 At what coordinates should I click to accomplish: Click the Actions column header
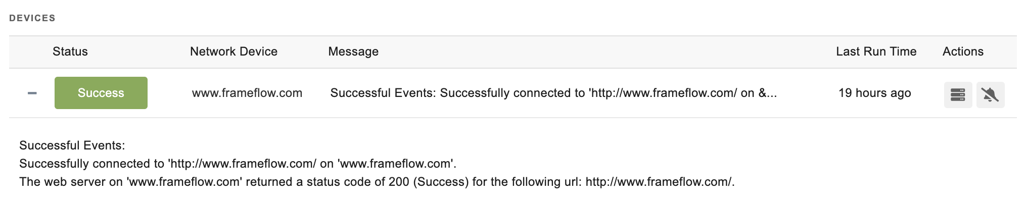tap(963, 52)
